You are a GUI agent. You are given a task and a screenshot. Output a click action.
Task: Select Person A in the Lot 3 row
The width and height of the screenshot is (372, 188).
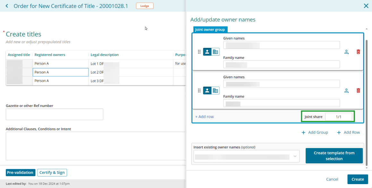61,81
